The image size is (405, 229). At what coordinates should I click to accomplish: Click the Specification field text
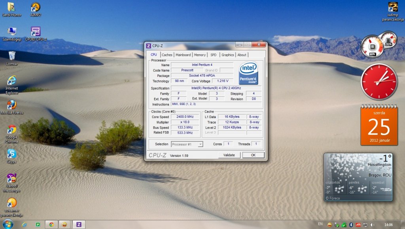(x=216, y=88)
